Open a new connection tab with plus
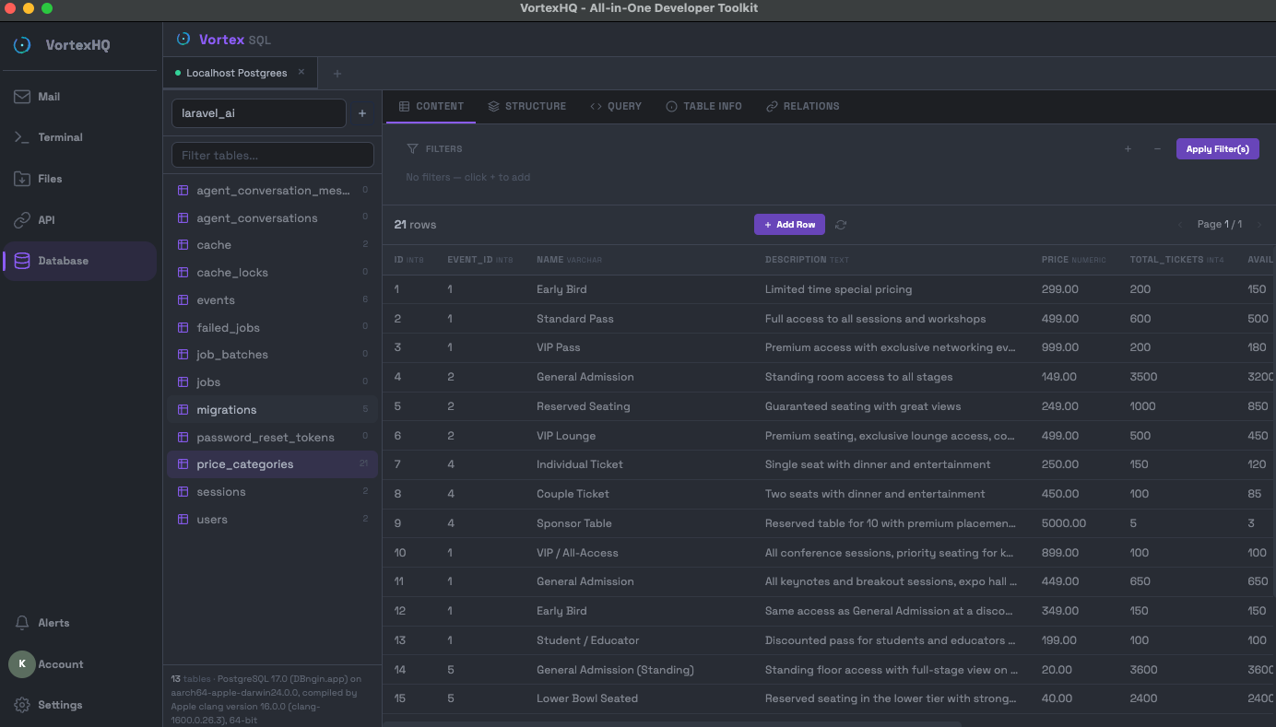1276x727 pixels. click(337, 72)
